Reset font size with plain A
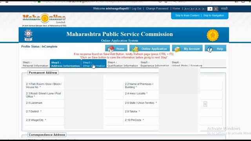The height and width of the screenshot is (141, 251). [196, 9]
